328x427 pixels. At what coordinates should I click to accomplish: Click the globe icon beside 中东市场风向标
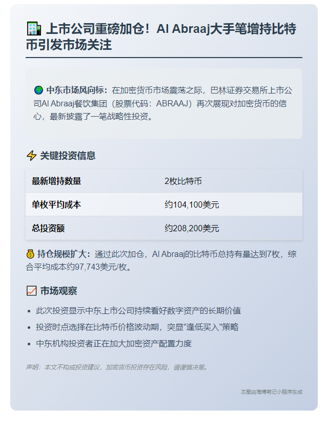(x=38, y=90)
